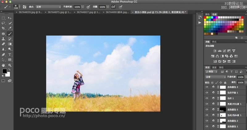247x130 pixels.
Task: Select the Spot Healing Brush tool
Action: pyautogui.click(x=3, y=34)
